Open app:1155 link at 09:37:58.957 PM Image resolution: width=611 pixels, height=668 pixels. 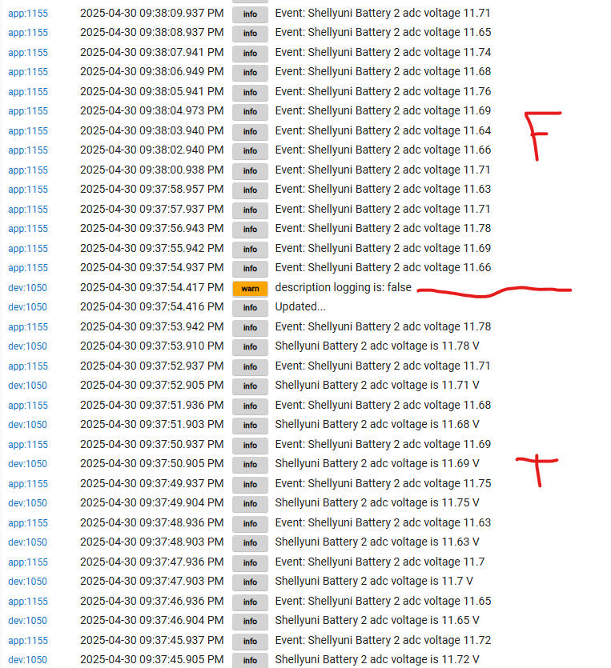pyautogui.click(x=28, y=190)
